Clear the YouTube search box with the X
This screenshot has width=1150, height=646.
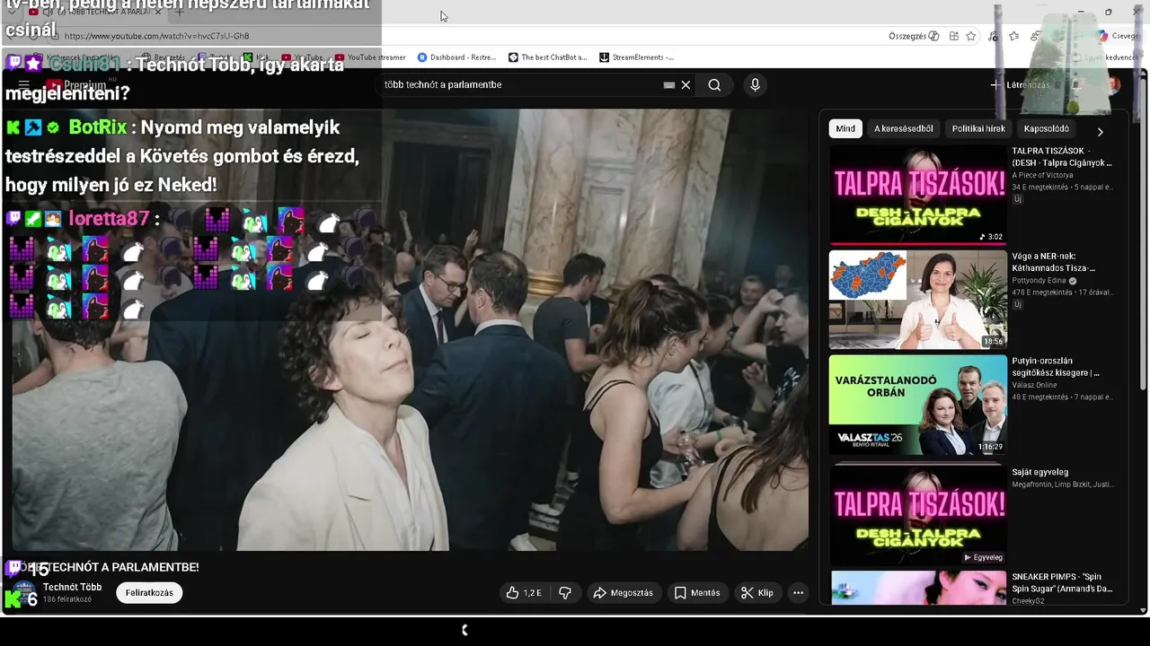click(686, 84)
